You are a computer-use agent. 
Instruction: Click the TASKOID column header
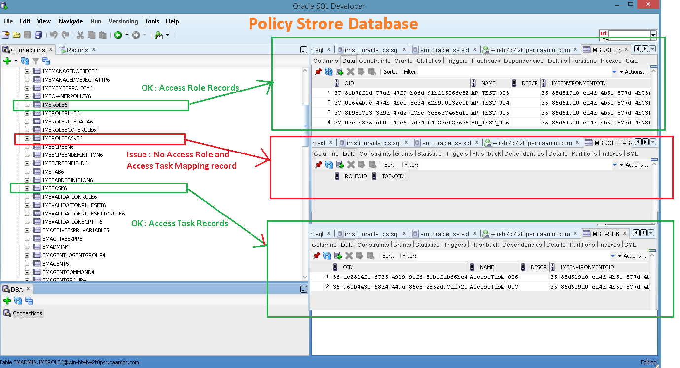click(x=390, y=176)
